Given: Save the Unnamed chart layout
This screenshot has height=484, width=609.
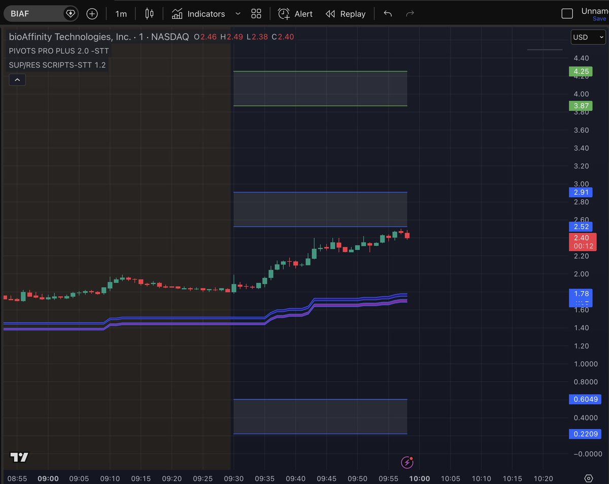Looking at the screenshot, I should click(x=599, y=19).
